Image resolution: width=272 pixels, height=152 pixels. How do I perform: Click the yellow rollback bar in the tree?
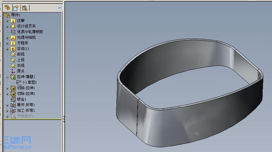pos(32,119)
